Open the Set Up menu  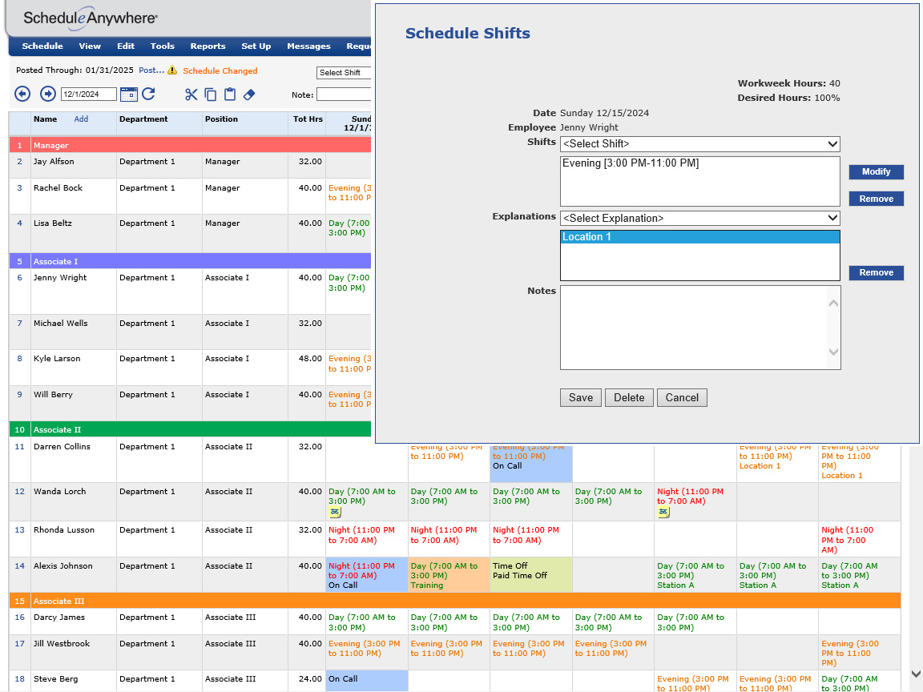256,46
